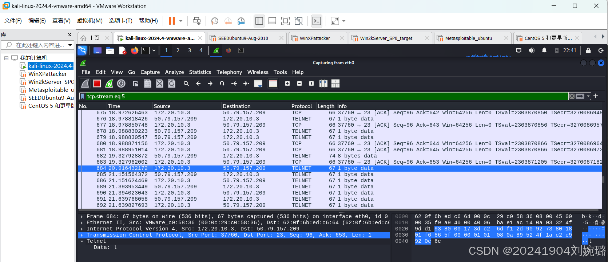Open the snapshot manager wrench icon
The image size is (608, 262).
point(241,21)
